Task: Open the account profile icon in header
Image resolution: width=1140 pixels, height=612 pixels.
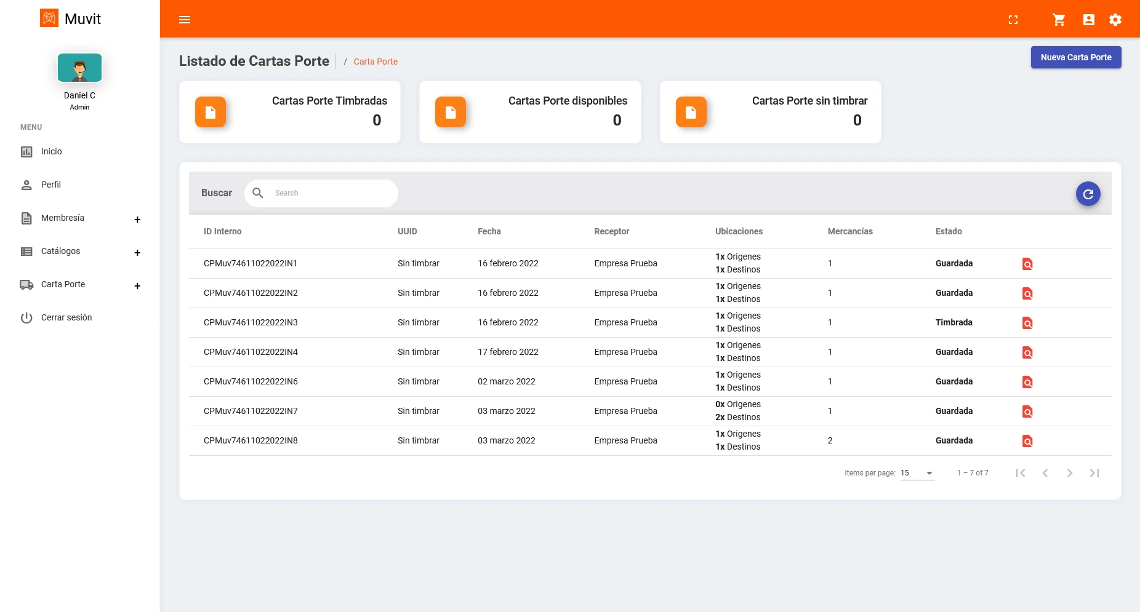Action: tap(1089, 20)
